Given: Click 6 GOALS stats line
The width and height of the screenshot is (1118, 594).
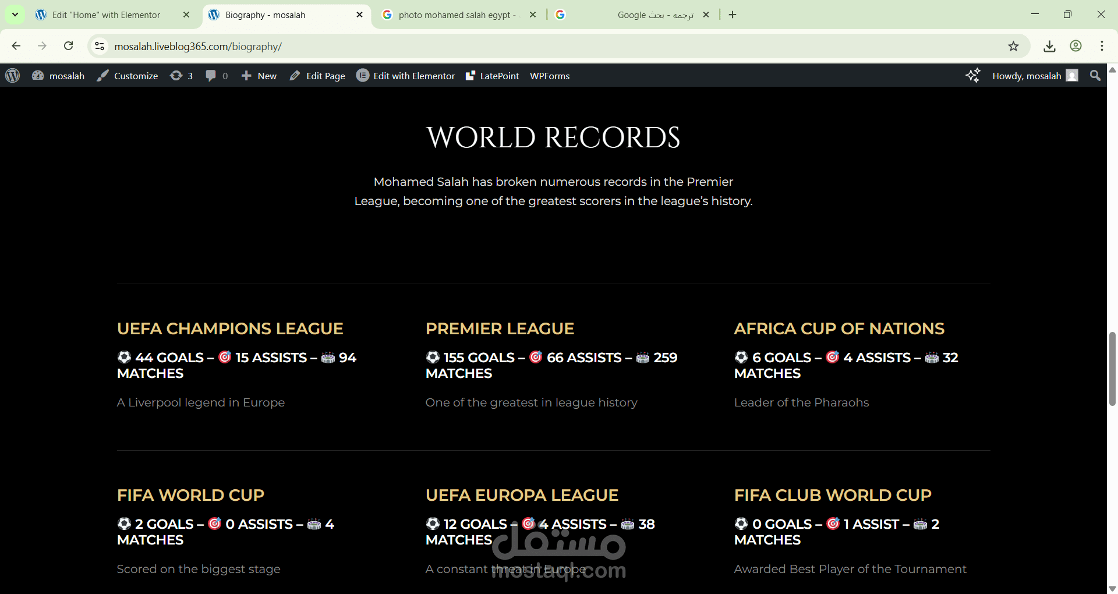Looking at the screenshot, I should click(846, 365).
